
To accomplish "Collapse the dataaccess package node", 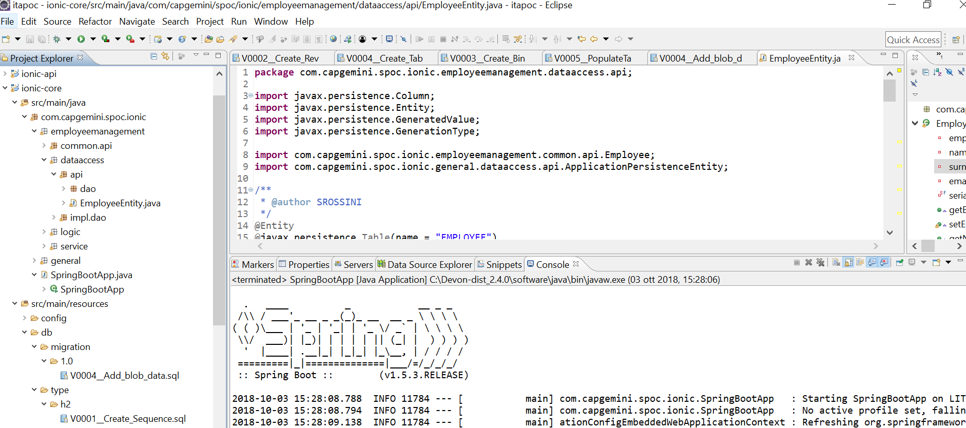I will (44, 160).
